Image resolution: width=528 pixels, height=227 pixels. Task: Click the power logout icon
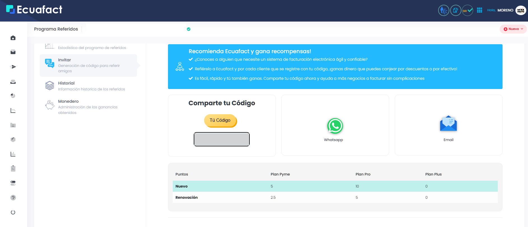tap(13, 212)
